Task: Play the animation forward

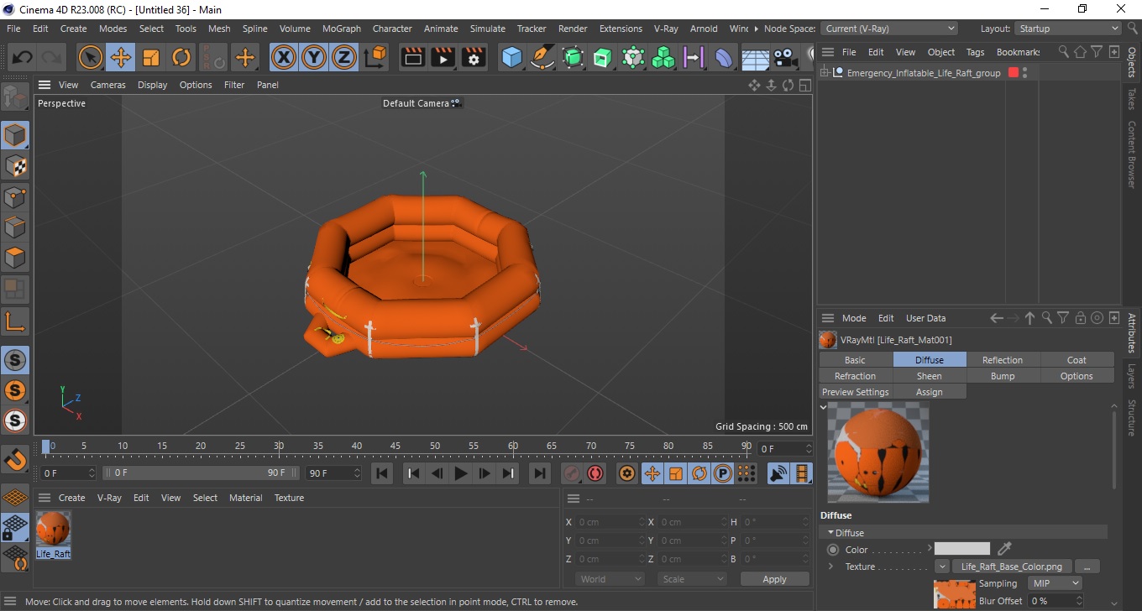Action: pyautogui.click(x=460, y=473)
